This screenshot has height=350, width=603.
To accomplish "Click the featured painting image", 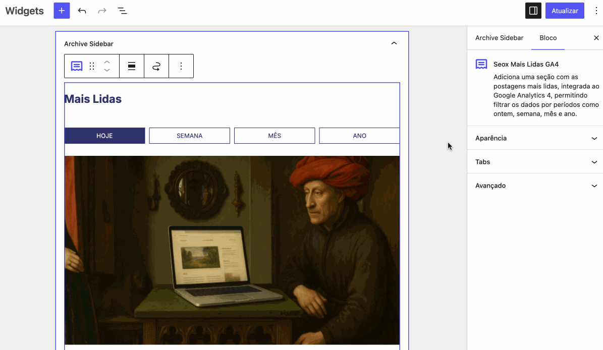I will [232, 250].
